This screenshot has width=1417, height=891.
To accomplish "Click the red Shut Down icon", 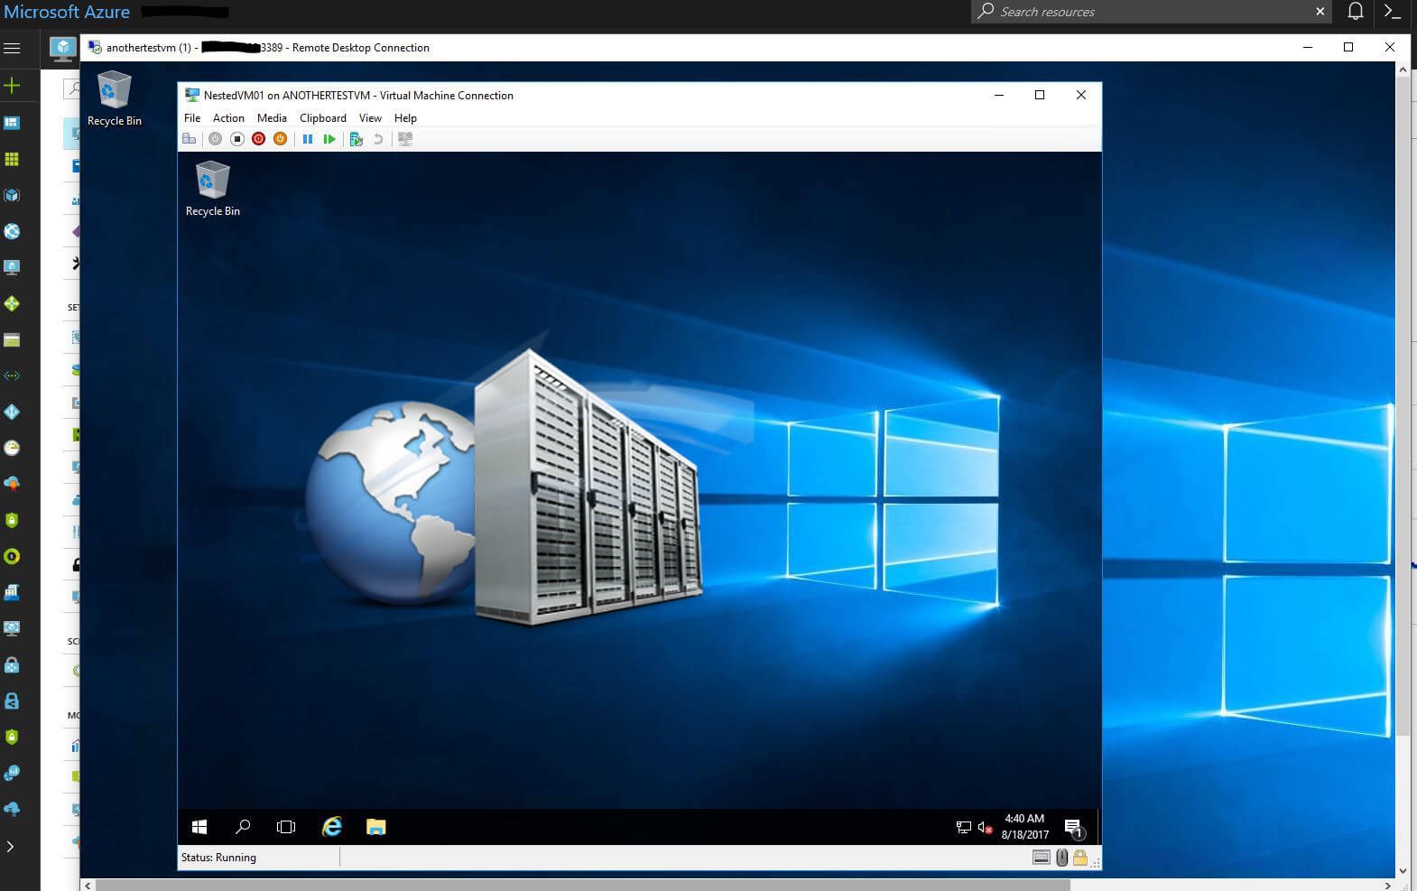I will (258, 139).
